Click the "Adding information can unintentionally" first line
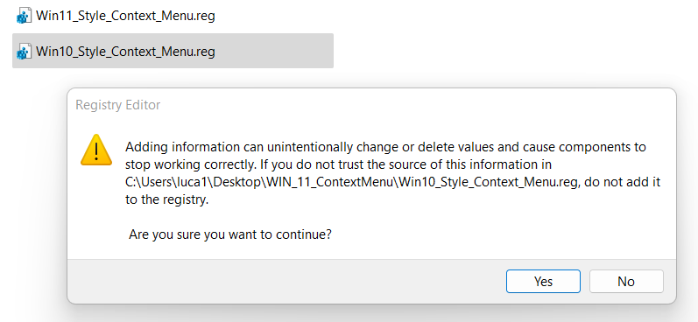Screen dimensions: 698x322 coord(385,147)
